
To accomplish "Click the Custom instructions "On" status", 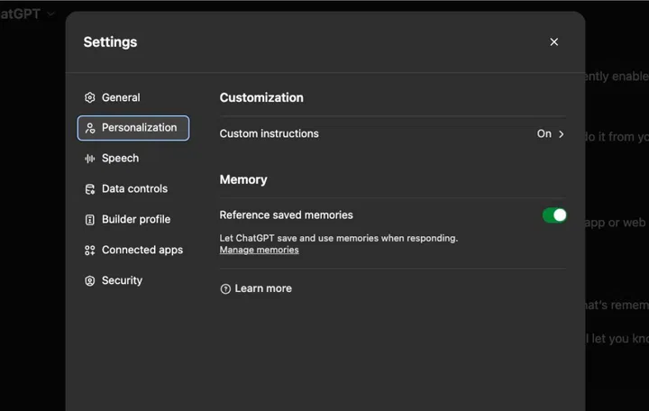I will click(544, 133).
